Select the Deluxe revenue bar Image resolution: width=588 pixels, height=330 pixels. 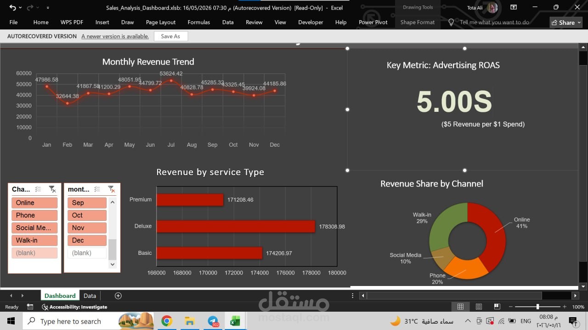click(x=236, y=226)
